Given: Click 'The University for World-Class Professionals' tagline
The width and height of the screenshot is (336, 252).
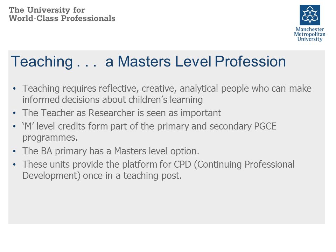Looking at the screenshot, I should point(62,14).
